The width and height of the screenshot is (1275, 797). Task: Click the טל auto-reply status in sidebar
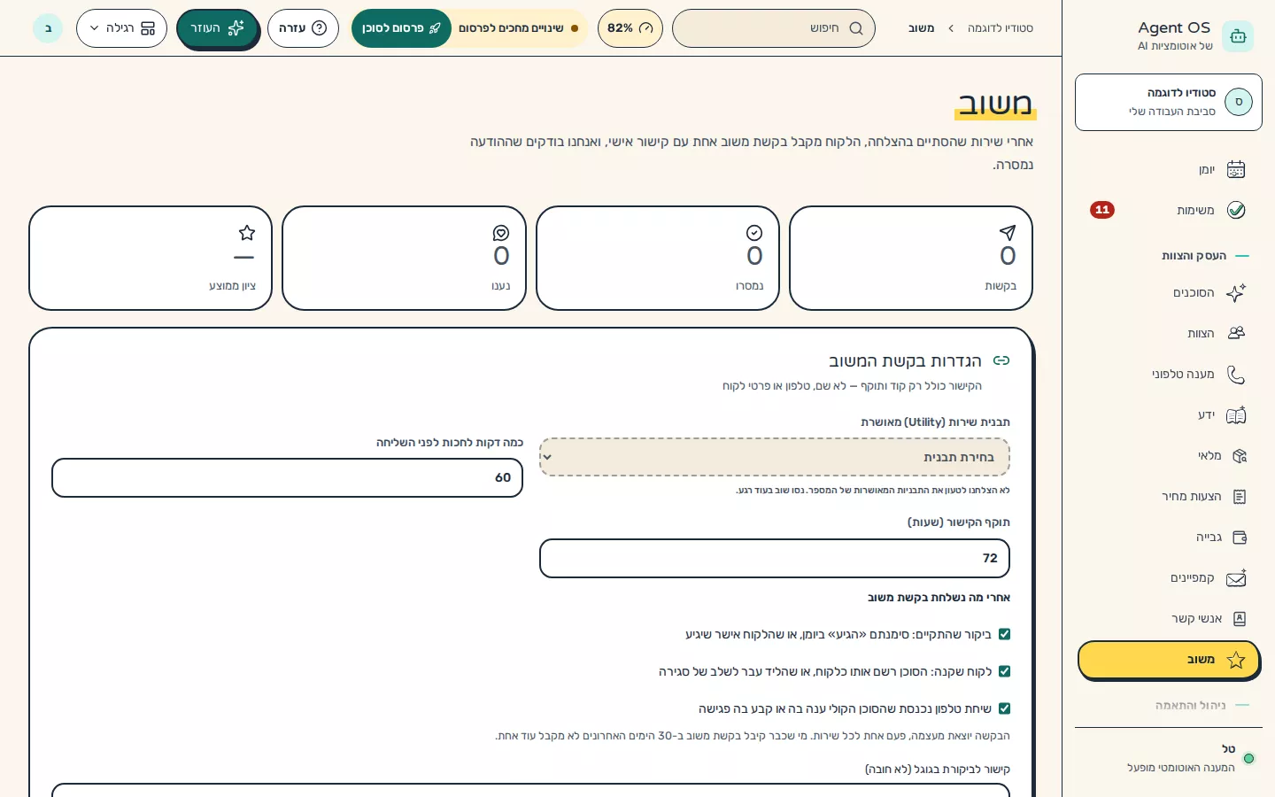tap(1169, 758)
